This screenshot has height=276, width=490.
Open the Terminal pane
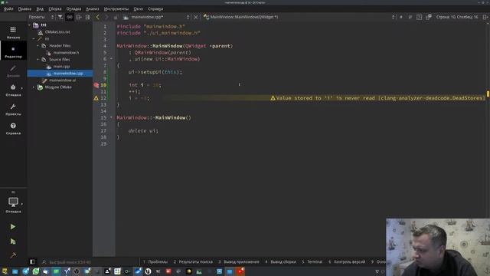coord(312,261)
